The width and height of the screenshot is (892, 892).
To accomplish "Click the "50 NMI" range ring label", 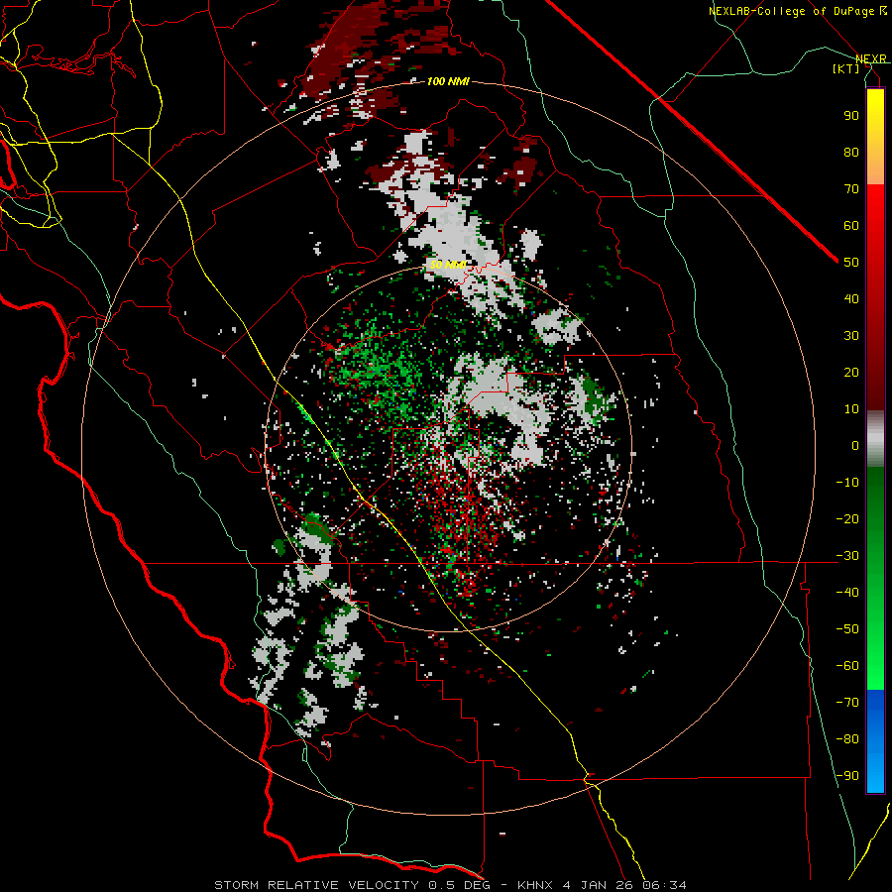I will pyautogui.click(x=448, y=265).
